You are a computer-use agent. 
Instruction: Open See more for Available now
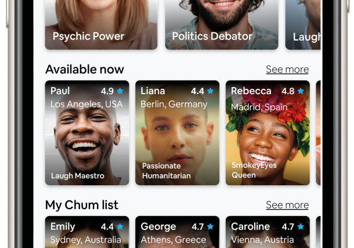(x=287, y=70)
